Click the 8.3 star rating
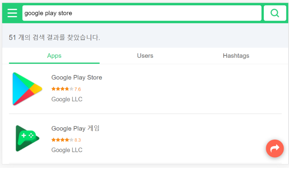The width and height of the screenshot is (289, 169). (x=78, y=140)
